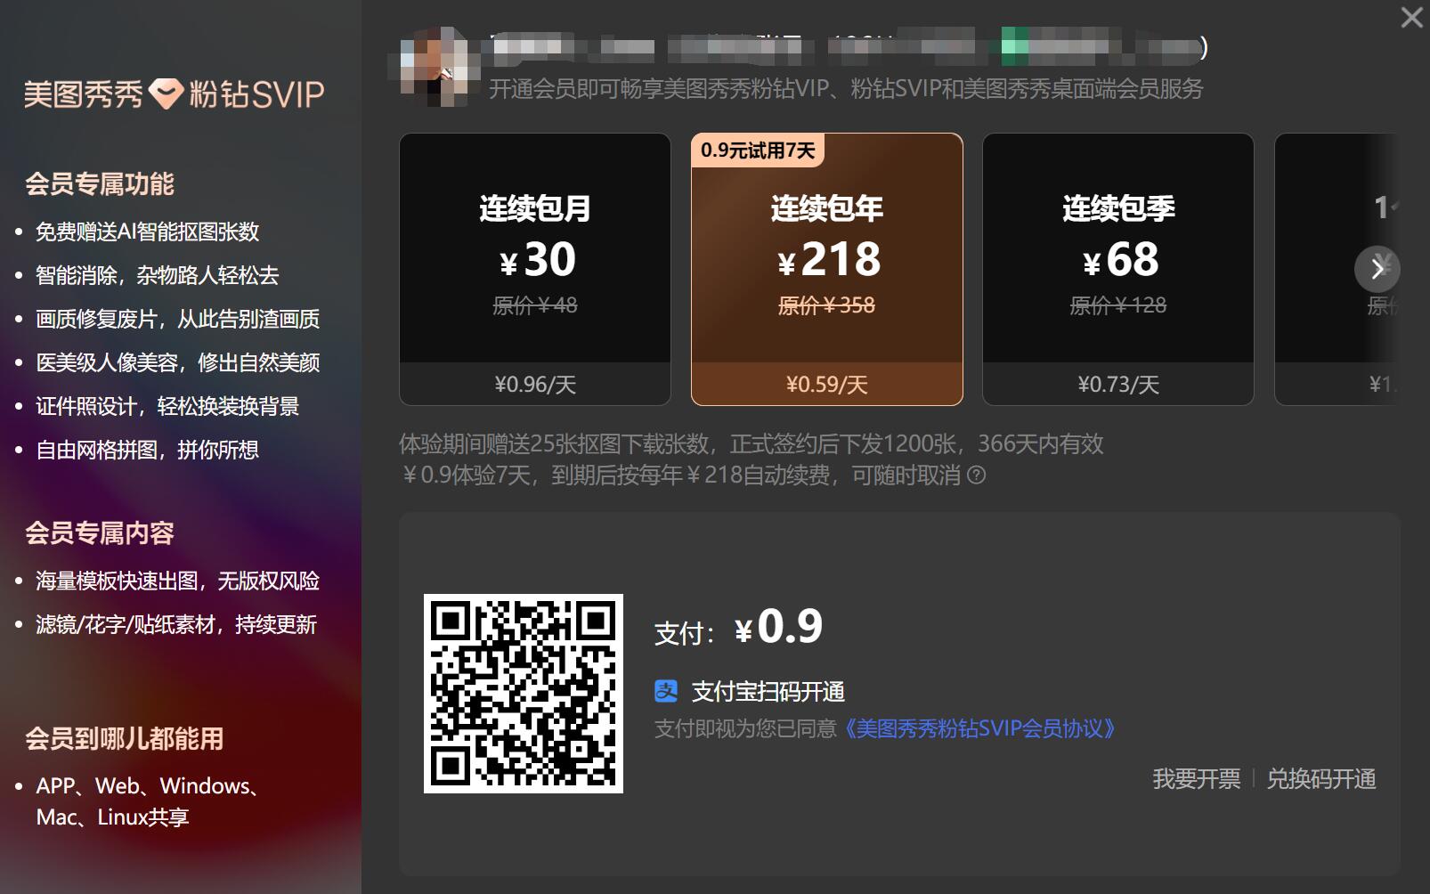Image resolution: width=1430 pixels, height=894 pixels.
Task: Click 原价¥358 strikethrough price
Action: pos(826,305)
